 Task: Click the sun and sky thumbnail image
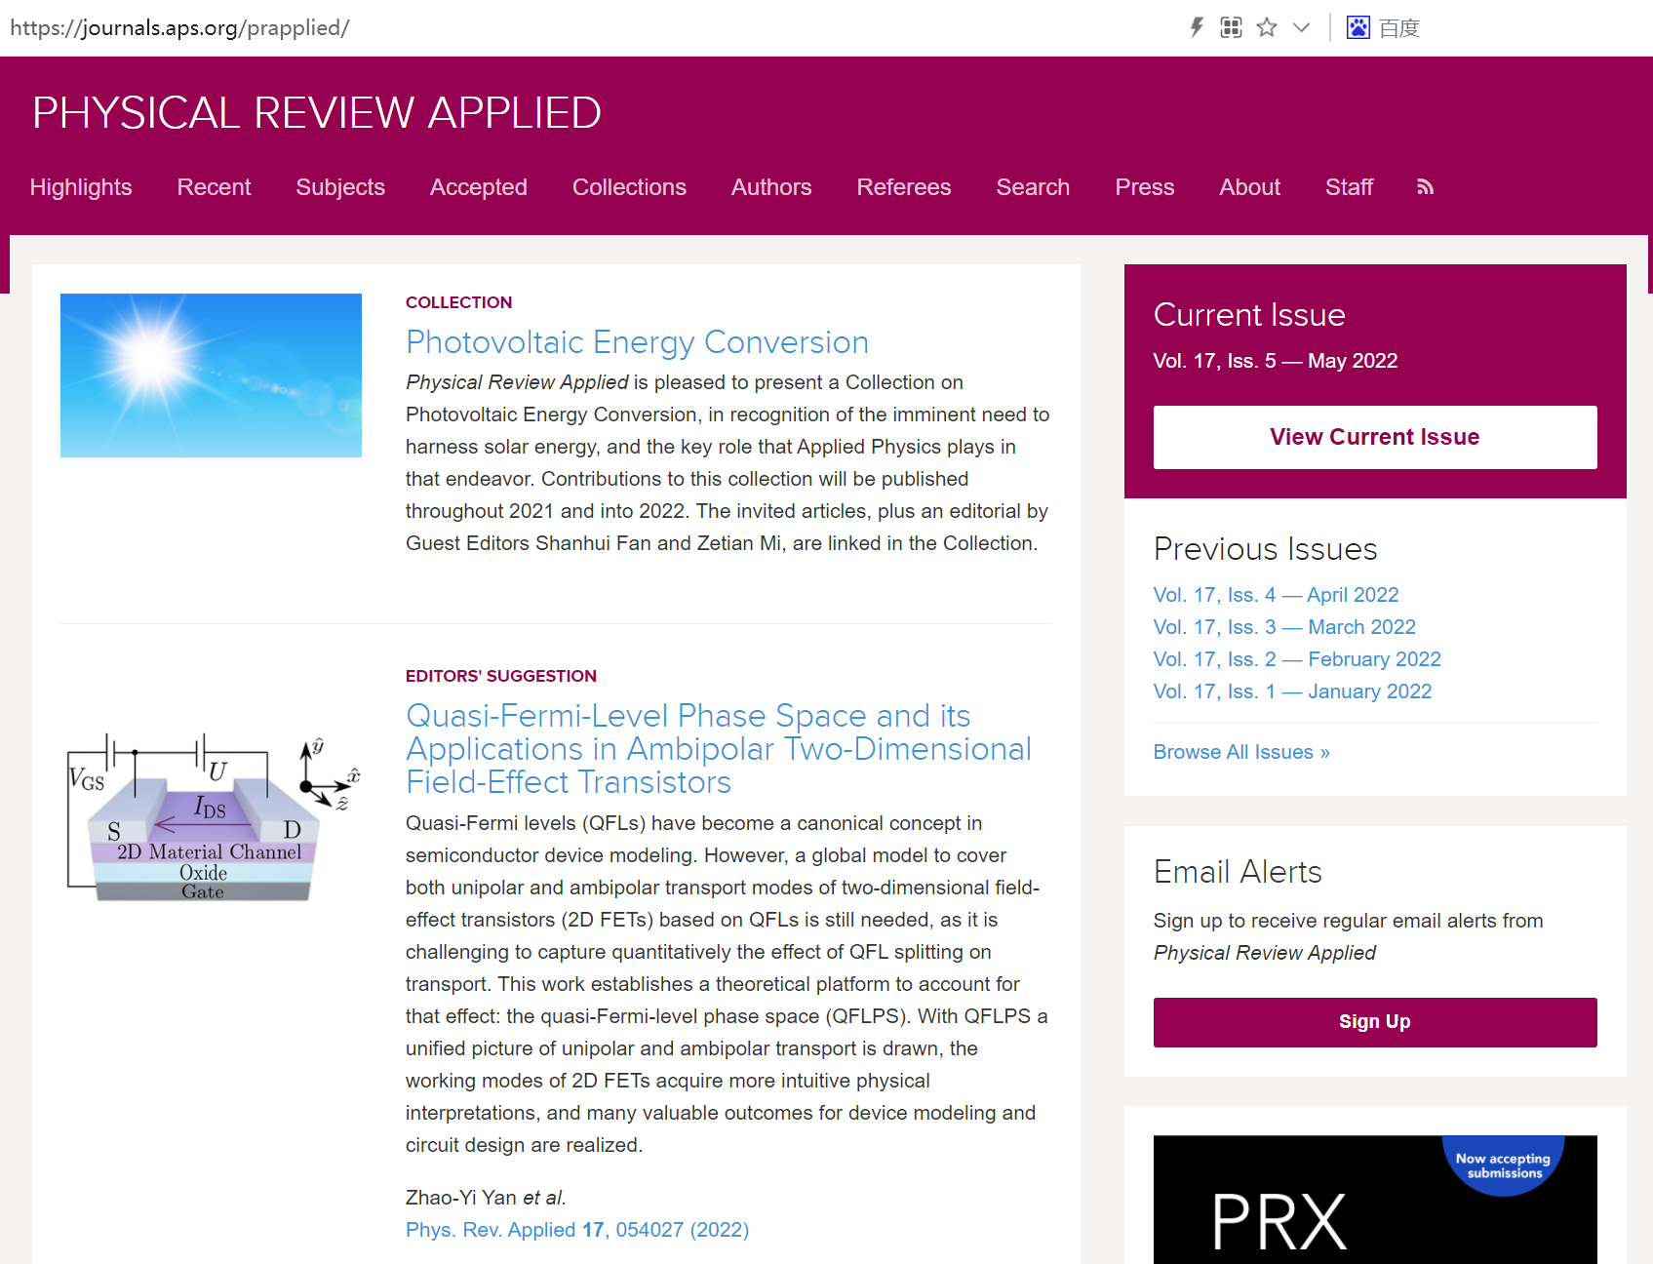tap(211, 375)
